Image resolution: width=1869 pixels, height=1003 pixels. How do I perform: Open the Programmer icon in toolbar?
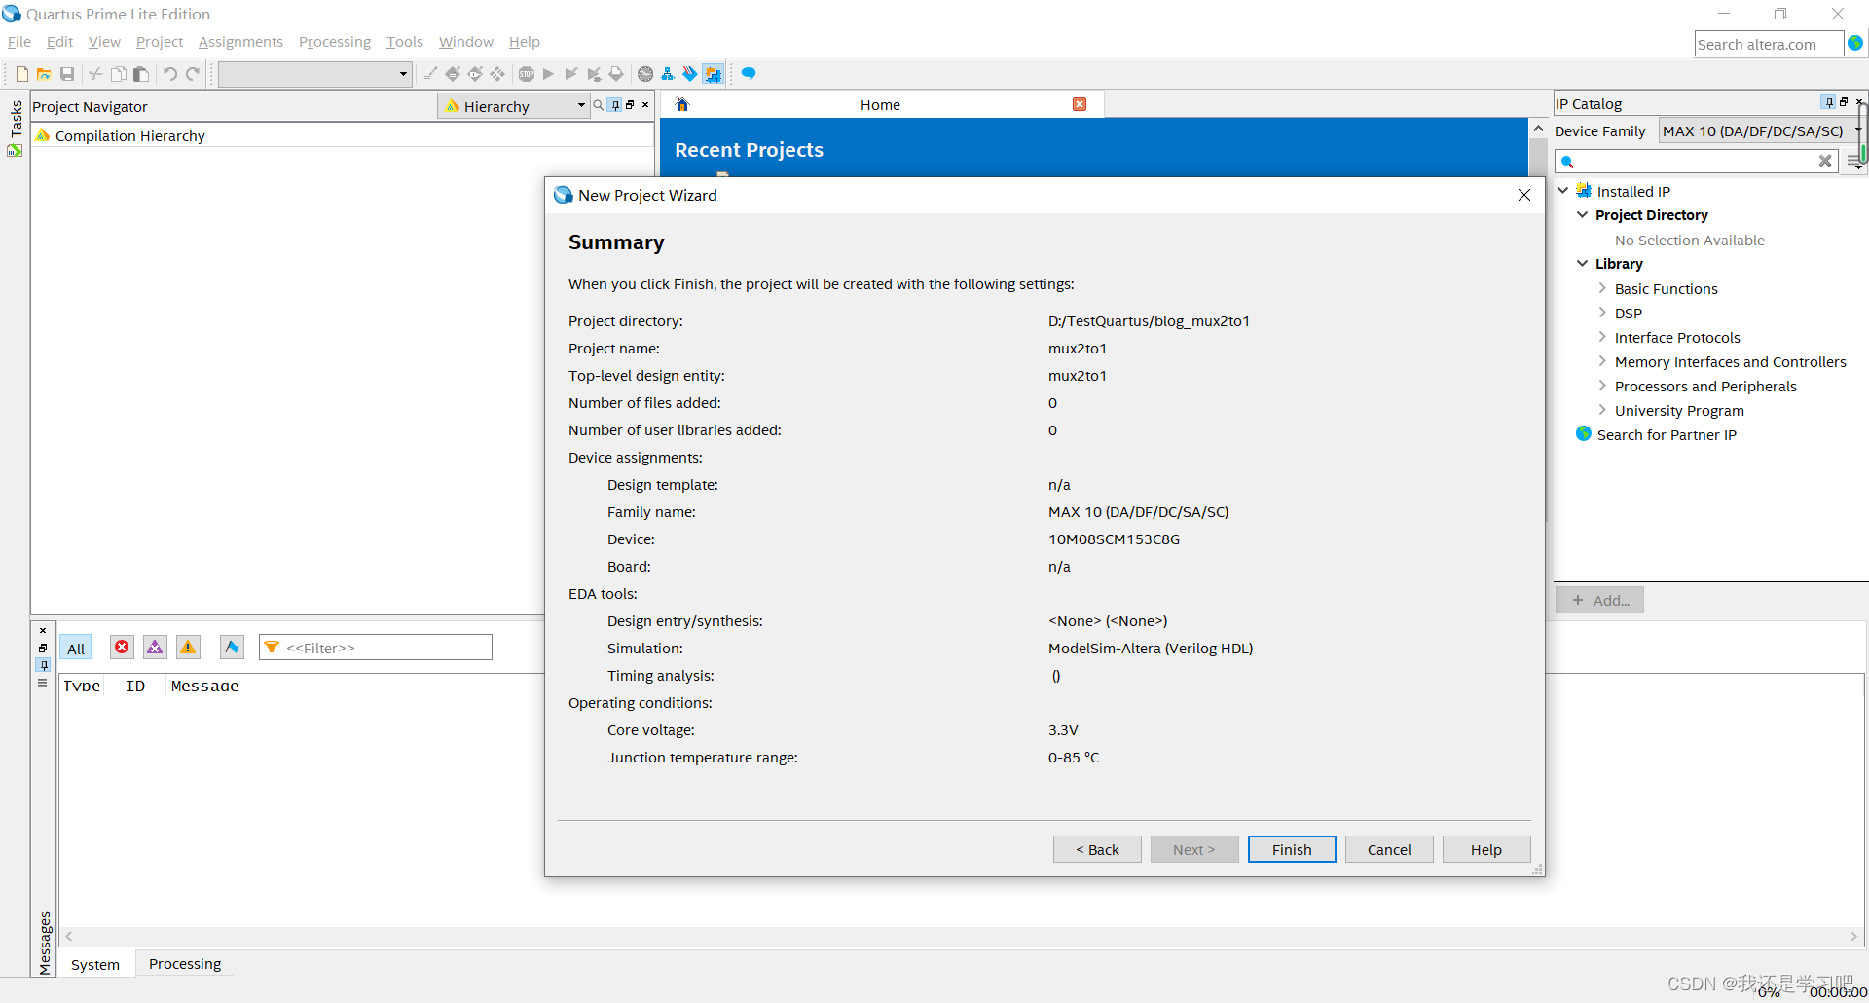[x=690, y=74]
